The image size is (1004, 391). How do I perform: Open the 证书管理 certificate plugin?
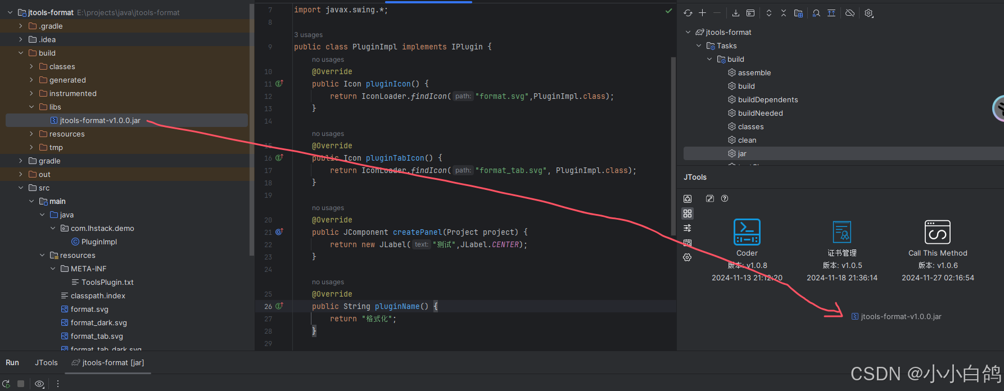(x=842, y=232)
